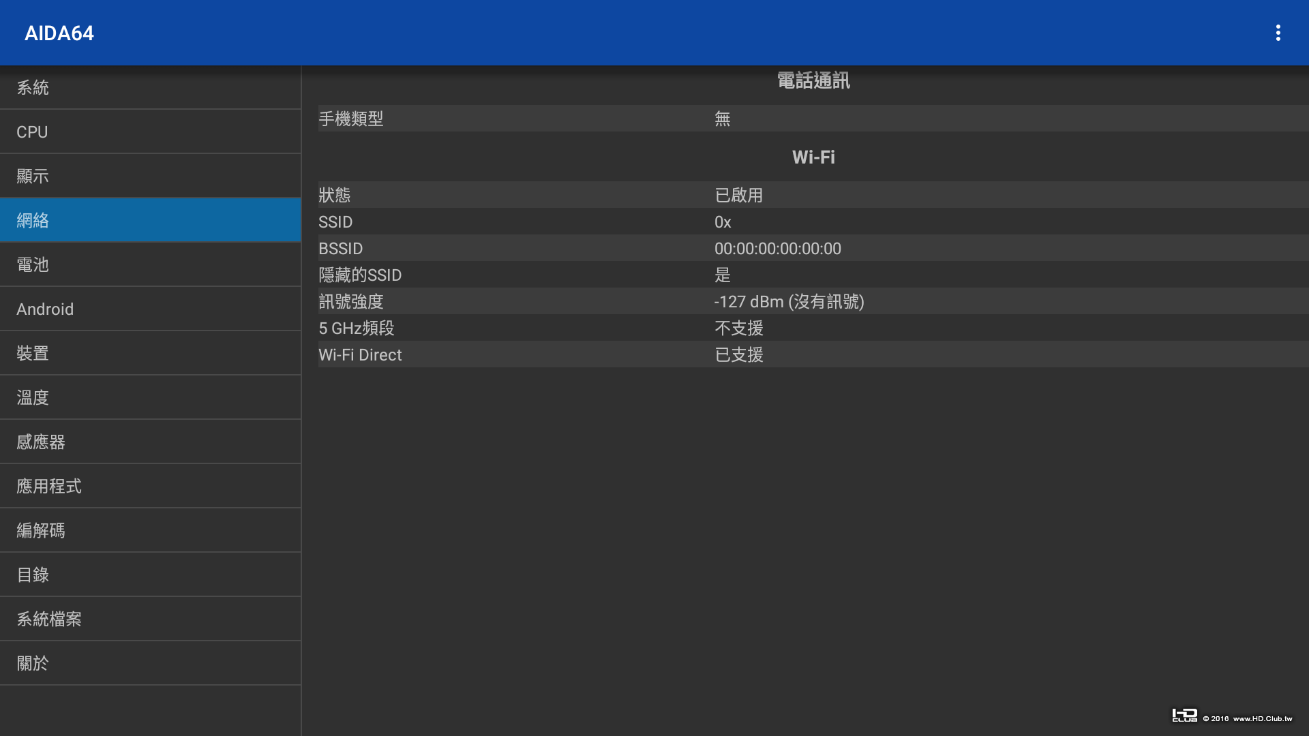Screen dimensions: 1309x736
Task: Click the 訊號強度 row
Action: coord(811,301)
